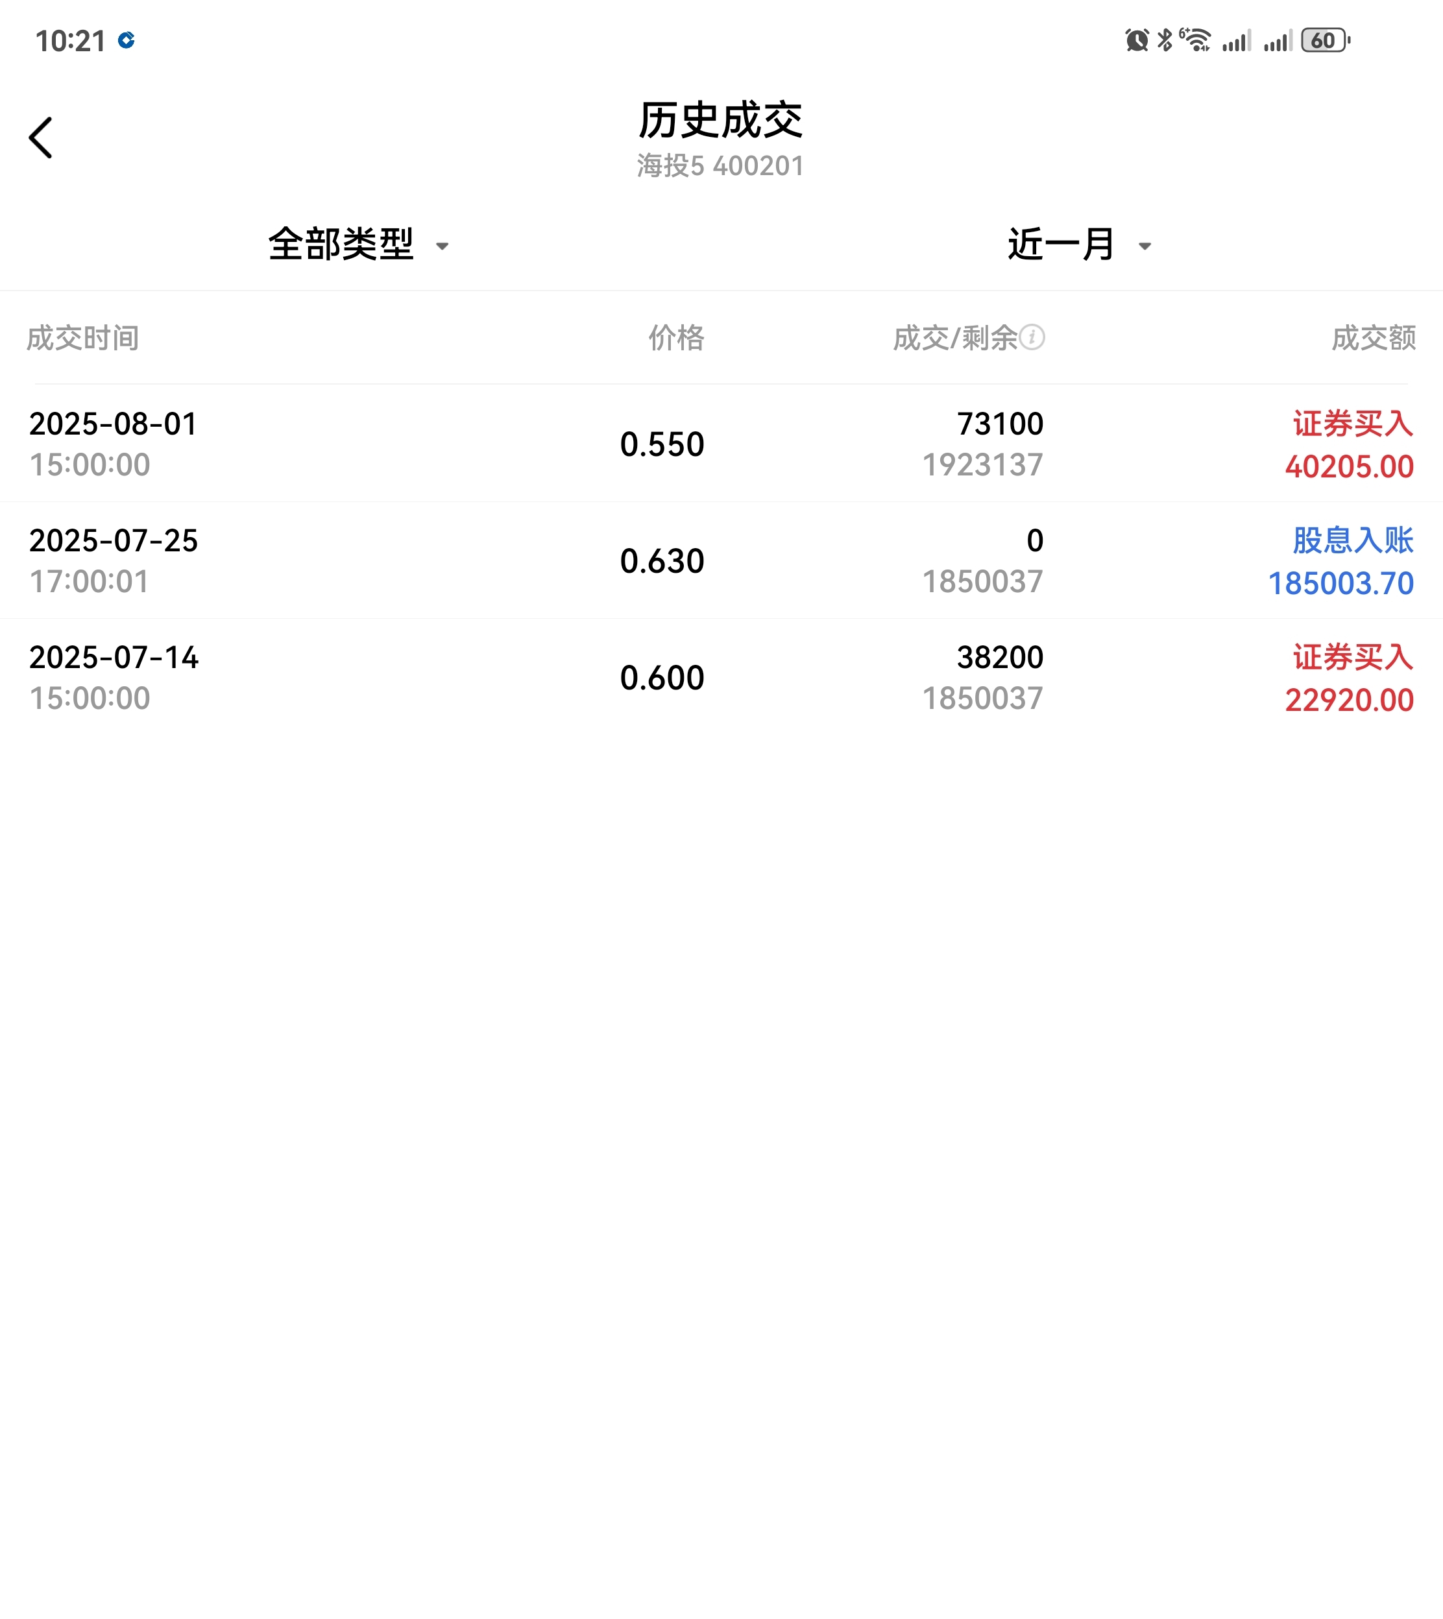Tap the 10:21 clock in status bar
Viewport: 1443px width, 1619px height.
[71, 40]
